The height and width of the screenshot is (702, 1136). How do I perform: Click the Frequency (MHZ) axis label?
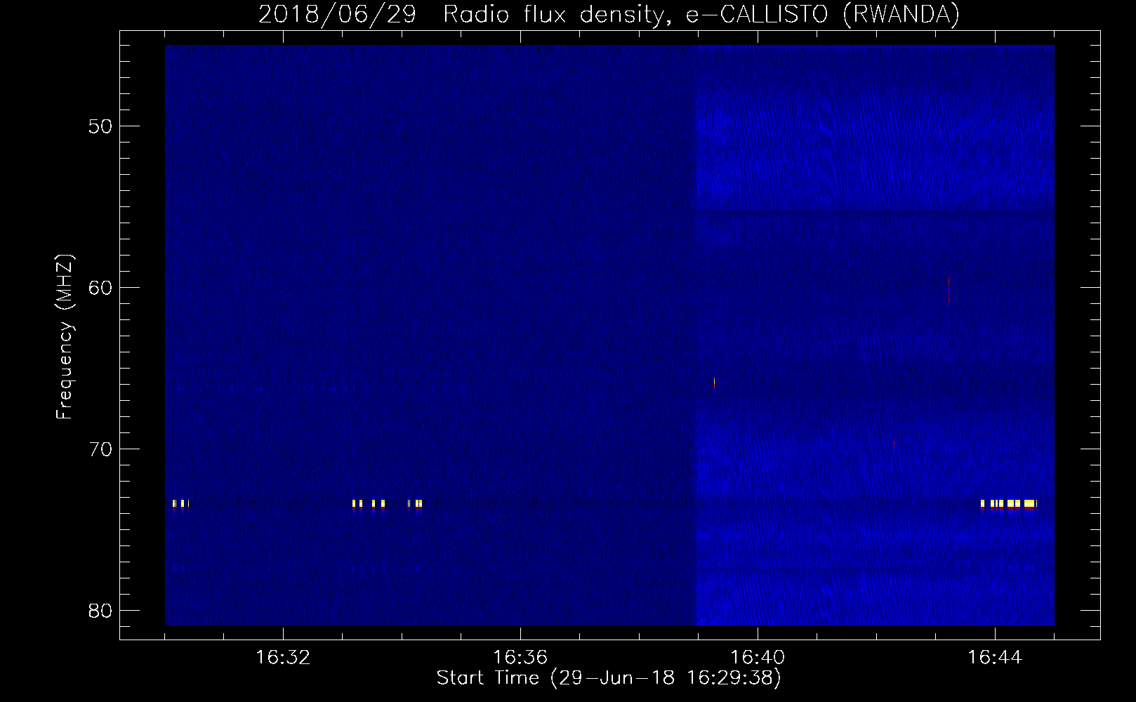coord(65,336)
